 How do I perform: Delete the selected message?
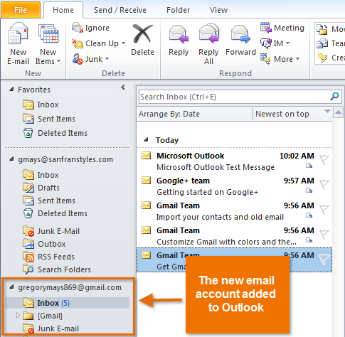(142, 40)
